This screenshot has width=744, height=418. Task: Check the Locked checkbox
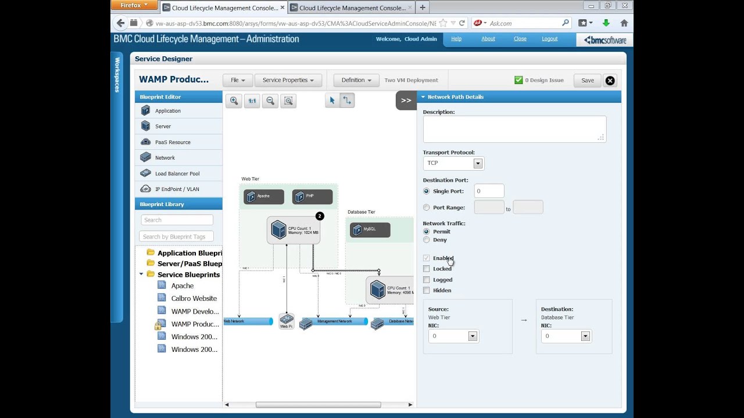tap(427, 269)
